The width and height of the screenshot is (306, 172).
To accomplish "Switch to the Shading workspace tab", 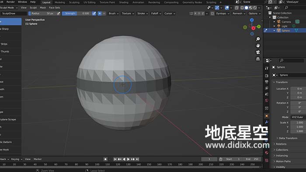I will [124, 2].
